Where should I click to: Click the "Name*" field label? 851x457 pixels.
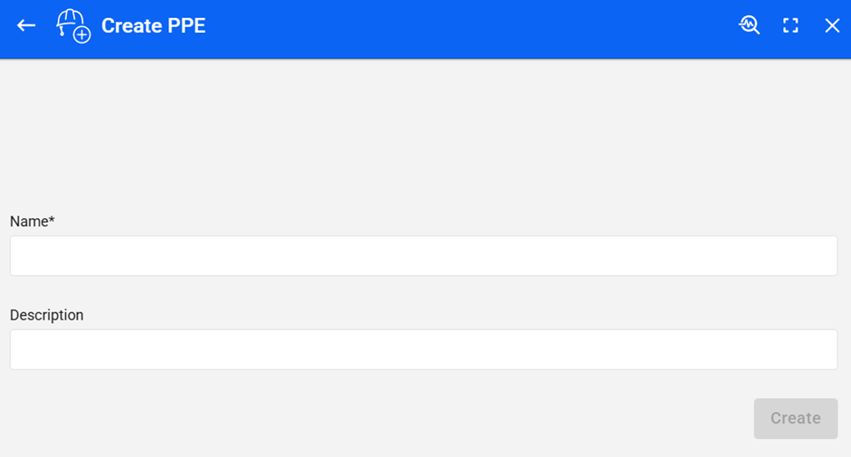[33, 221]
